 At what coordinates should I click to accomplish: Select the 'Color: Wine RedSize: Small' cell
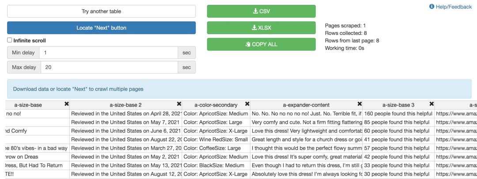coord(216,139)
